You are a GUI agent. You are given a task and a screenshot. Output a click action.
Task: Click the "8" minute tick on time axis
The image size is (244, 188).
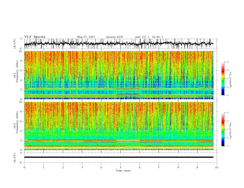[x=178, y=167]
